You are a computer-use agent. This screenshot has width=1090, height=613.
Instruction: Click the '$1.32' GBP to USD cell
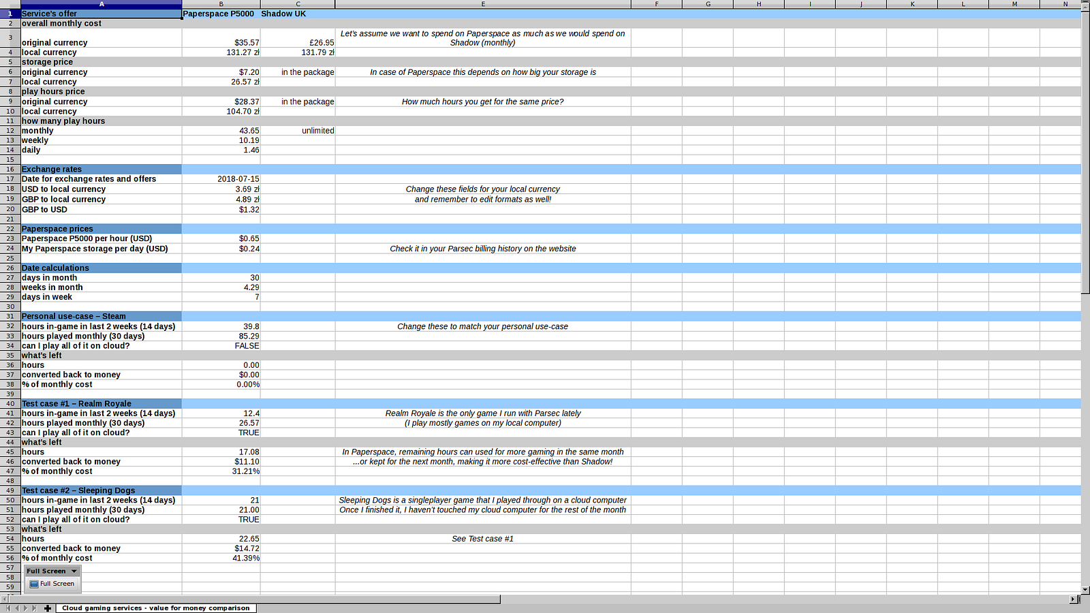[x=221, y=210]
